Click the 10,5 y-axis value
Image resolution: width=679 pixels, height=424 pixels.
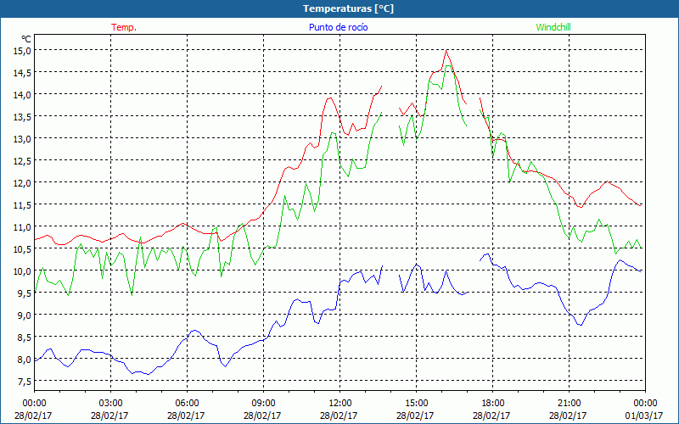pos(23,249)
